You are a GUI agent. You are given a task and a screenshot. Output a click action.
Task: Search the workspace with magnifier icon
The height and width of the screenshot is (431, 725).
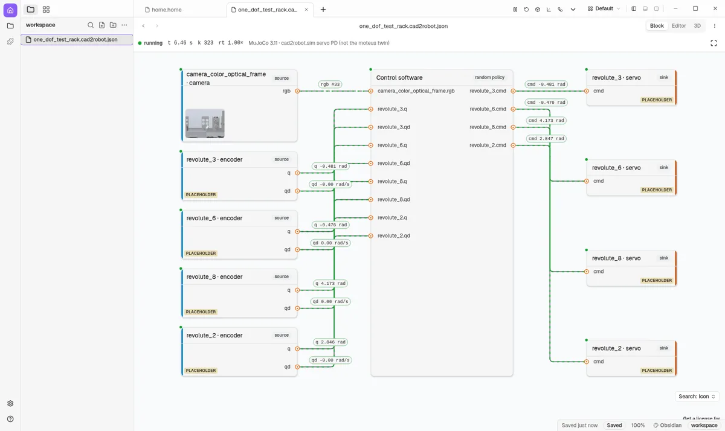91,25
